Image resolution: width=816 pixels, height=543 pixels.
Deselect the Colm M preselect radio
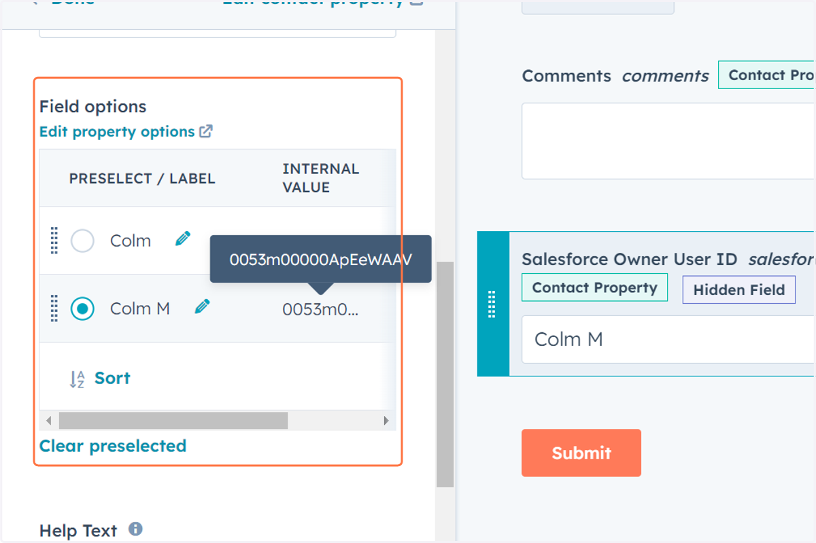point(82,309)
